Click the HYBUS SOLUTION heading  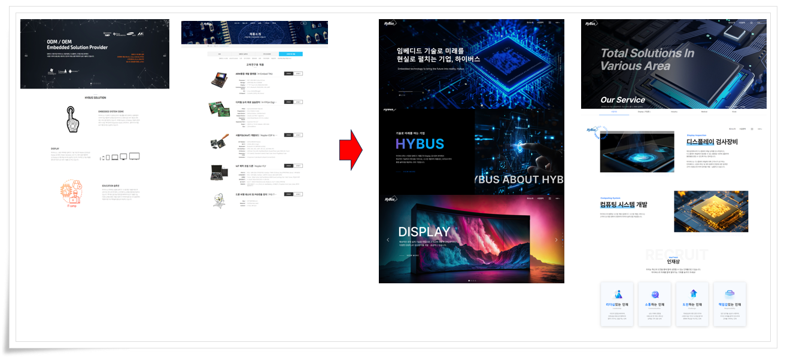[x=95, y=97]
